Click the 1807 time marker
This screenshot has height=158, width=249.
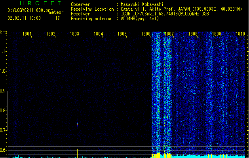169,34
